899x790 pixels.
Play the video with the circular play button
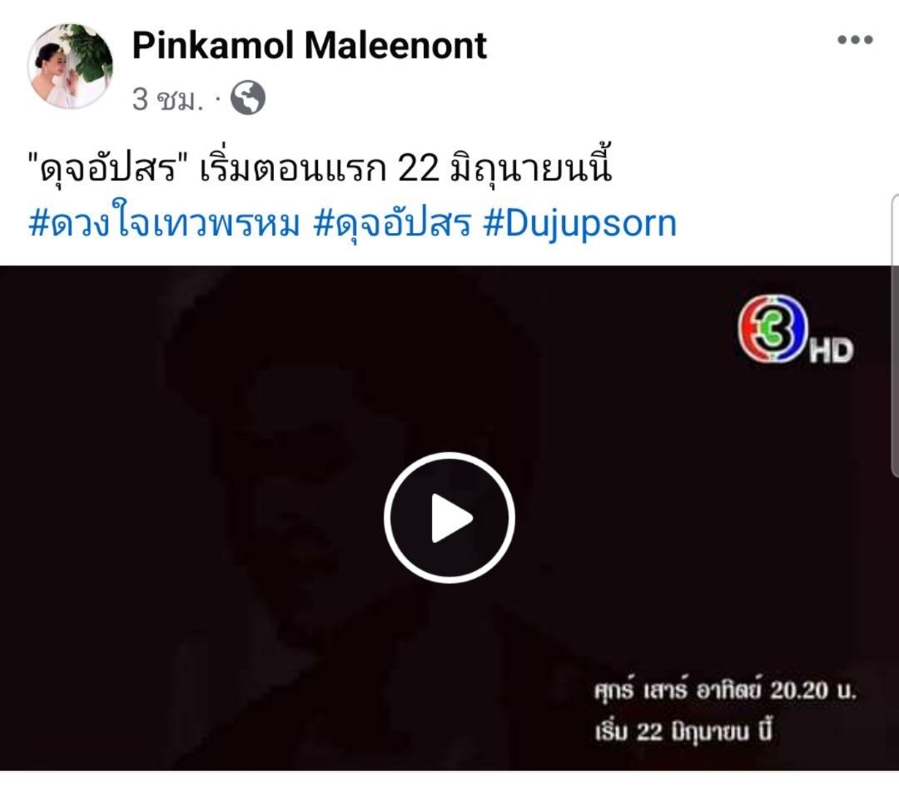(x=449, y=517)
